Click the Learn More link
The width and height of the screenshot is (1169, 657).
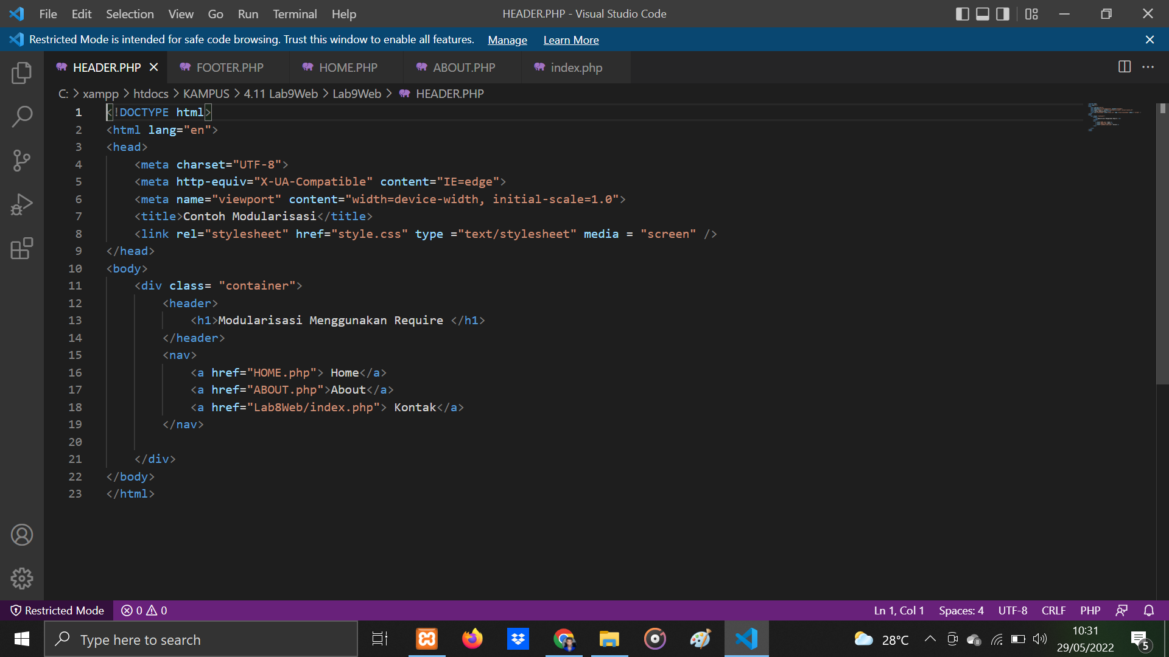point(570,40)
